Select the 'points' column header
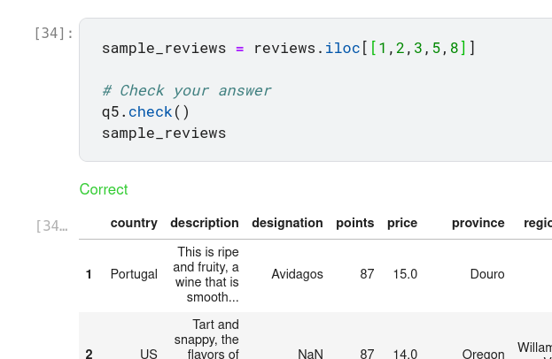The height and width of the screenshot is (359, 552). [354, 223]
